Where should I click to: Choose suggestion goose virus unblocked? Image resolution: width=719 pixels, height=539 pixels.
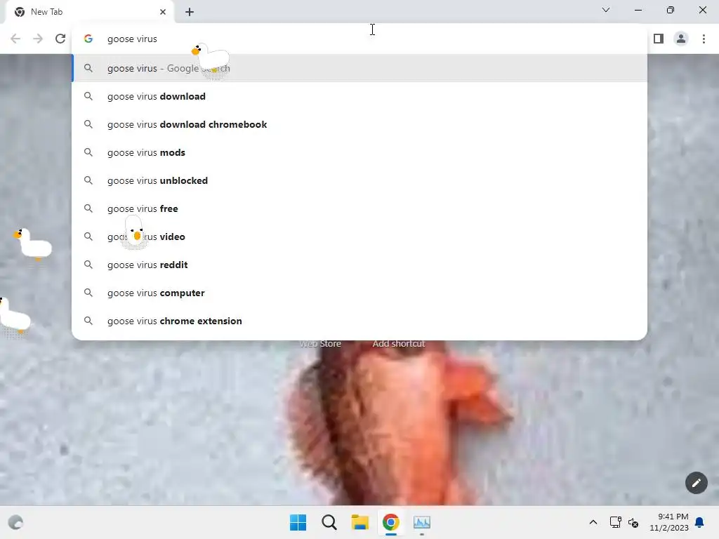(x=359, y=180)
